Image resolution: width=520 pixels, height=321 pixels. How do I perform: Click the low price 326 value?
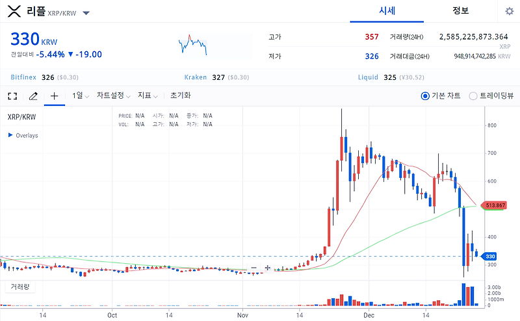point(372,57)
